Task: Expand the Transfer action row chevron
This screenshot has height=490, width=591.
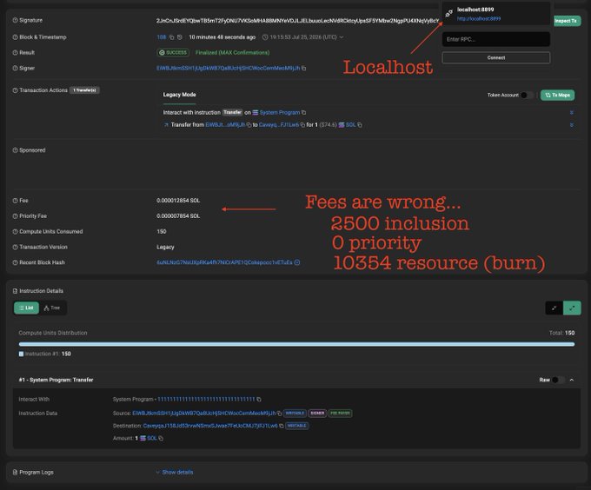Action: tap(572, 125)
